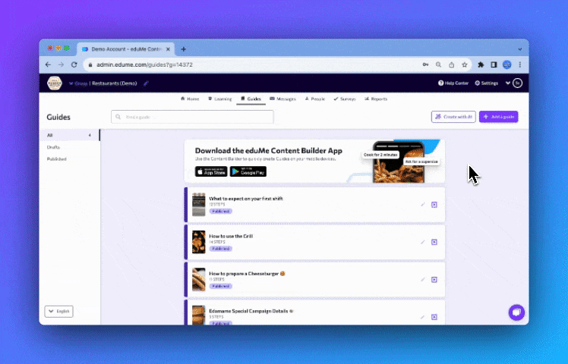Click the restaurant logo in the header
The image size is (568, 364).
(x=55, y=83)
